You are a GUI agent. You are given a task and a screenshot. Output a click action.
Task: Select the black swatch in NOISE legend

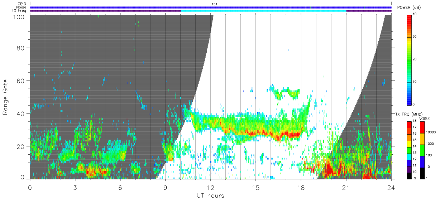point(423,173)
